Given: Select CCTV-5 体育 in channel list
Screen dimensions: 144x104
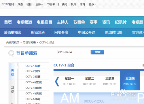Looking at the screenshot, I should 33,99.
